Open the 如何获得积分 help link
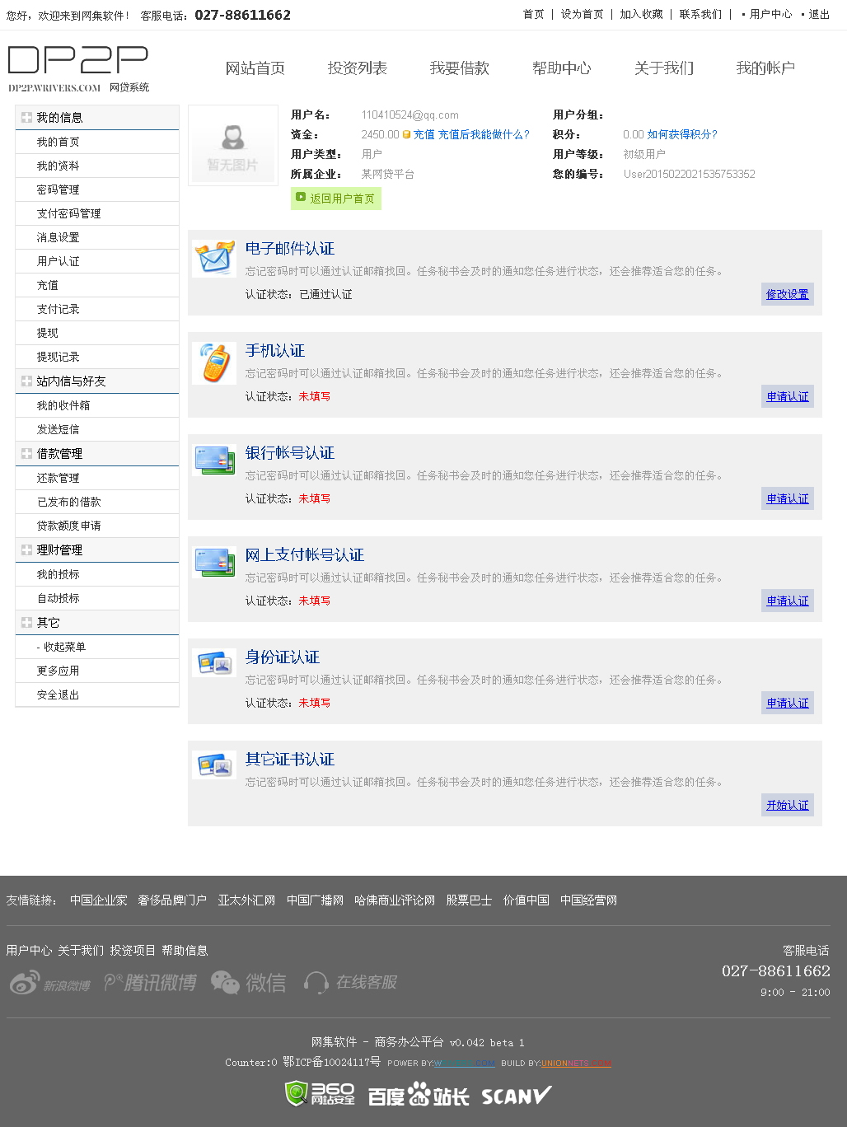847x1127 pixels. [681, 134]
